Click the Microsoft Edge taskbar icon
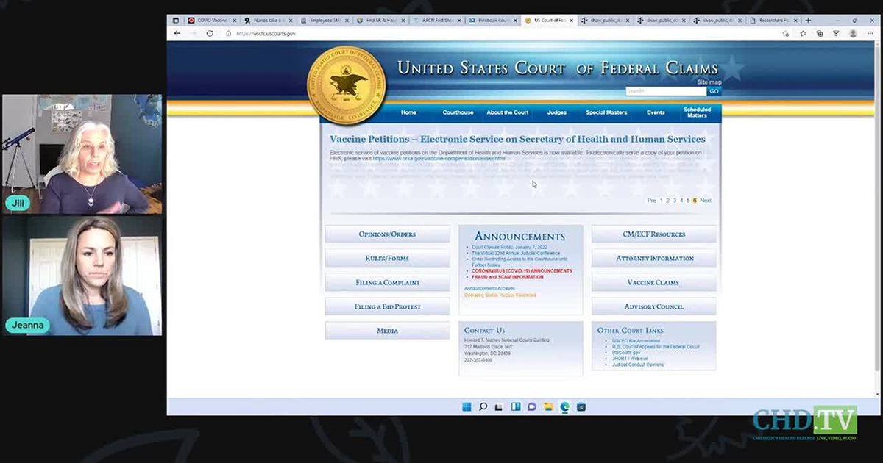This screenshot has width=883, height=463. [x=564, y=406]
